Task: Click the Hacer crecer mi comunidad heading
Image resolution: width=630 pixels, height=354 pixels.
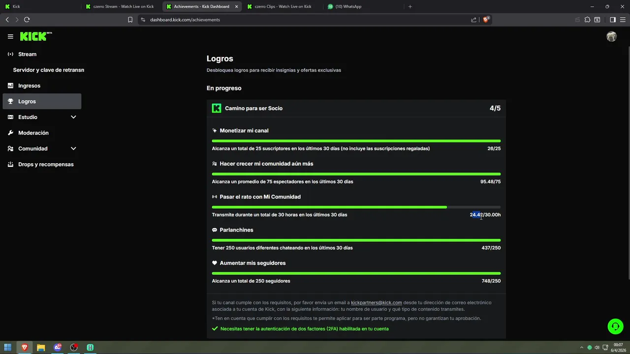Action: [266, 164]
